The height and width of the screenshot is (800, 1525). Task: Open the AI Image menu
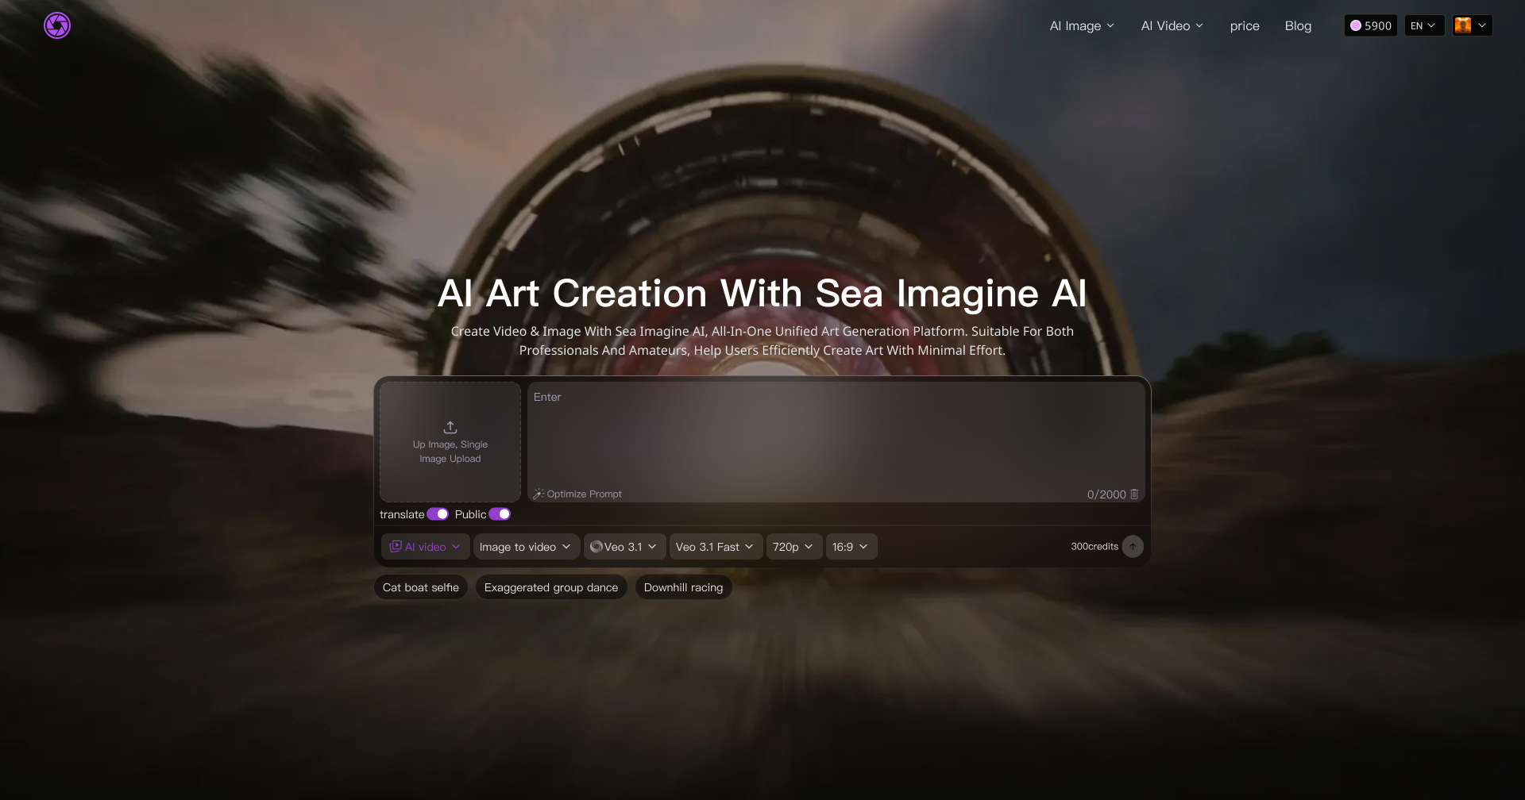[1080, 25]
